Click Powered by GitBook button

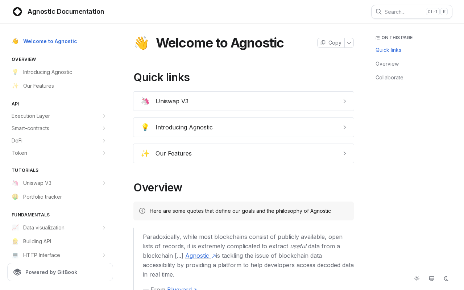[x=60, y=272]
